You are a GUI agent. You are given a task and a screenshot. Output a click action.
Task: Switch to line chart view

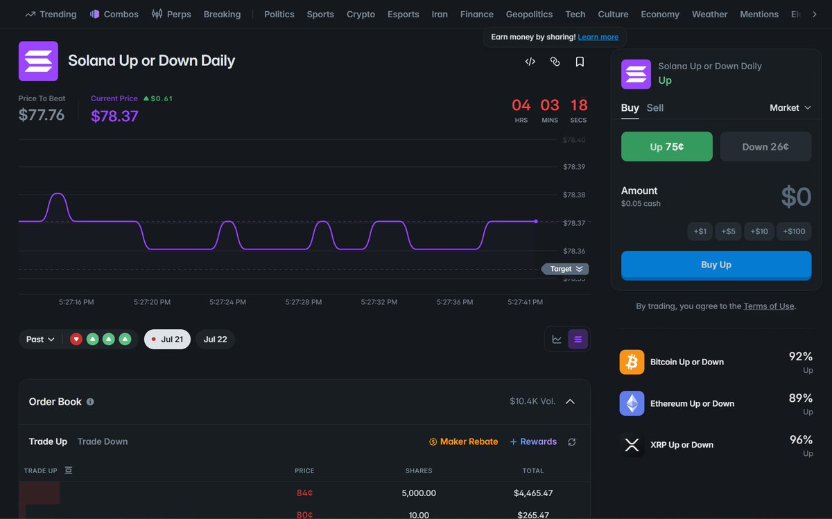point(557,339)
